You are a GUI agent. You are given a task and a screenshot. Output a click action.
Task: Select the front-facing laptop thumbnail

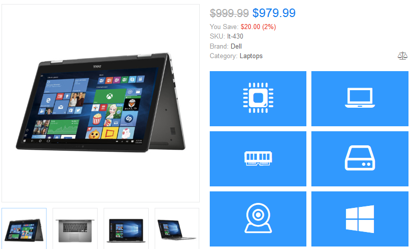(x=126, y=228)
